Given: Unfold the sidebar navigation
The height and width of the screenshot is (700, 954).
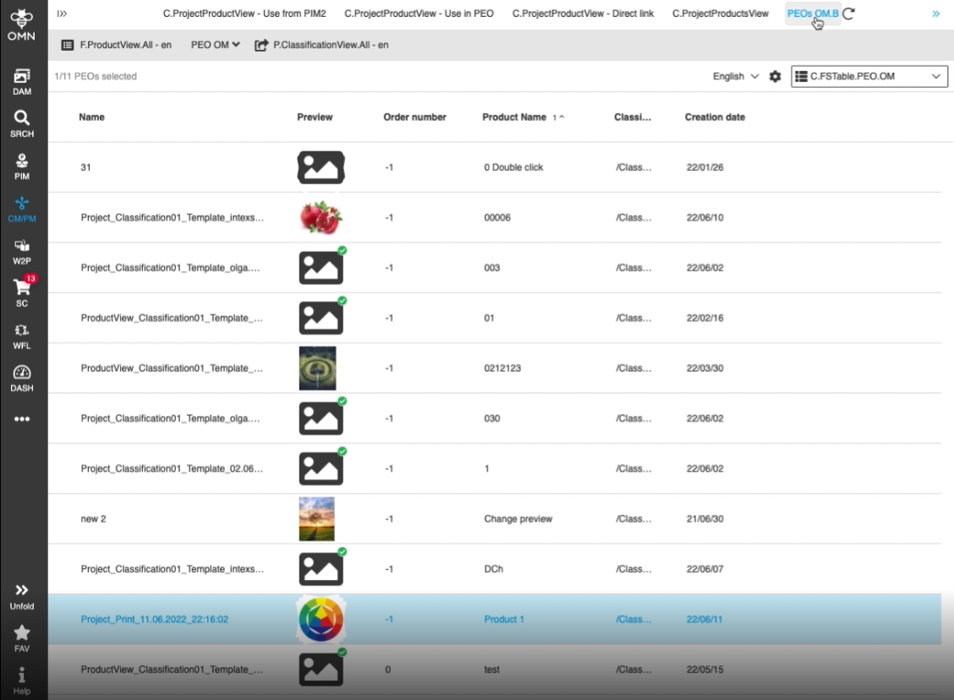Looking at the screenshot, I should pyautogui.click(x=22, y=597).
